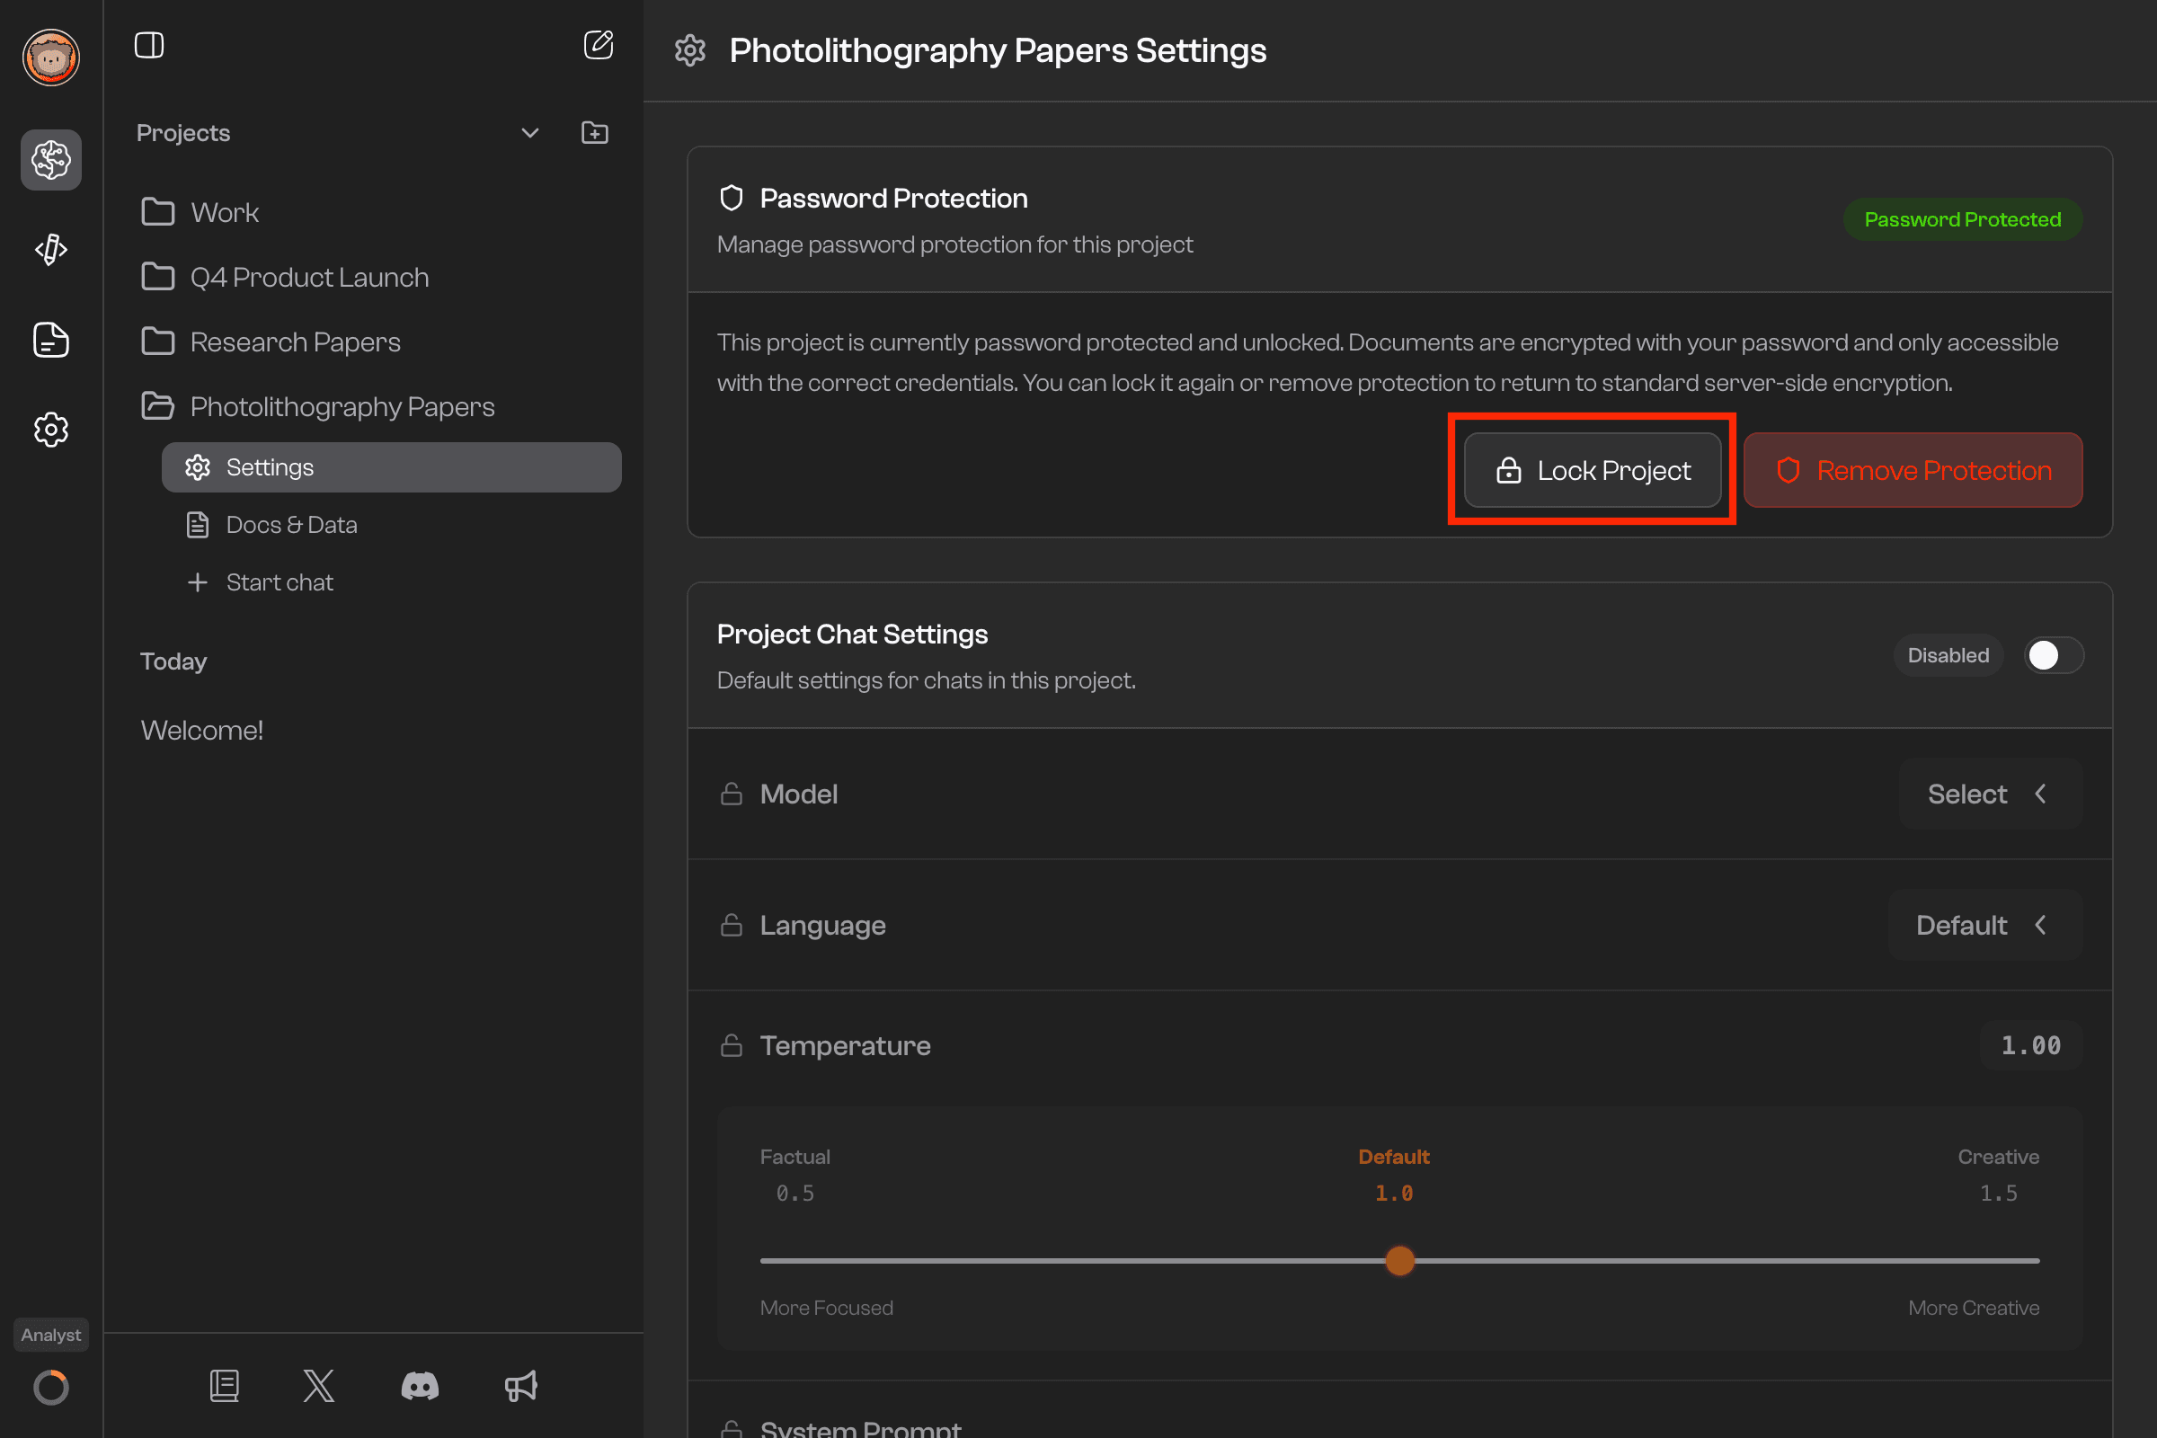Open the Welcome! chat
The height and width of the screenshot is (1438, 2157).
point(201,730)
